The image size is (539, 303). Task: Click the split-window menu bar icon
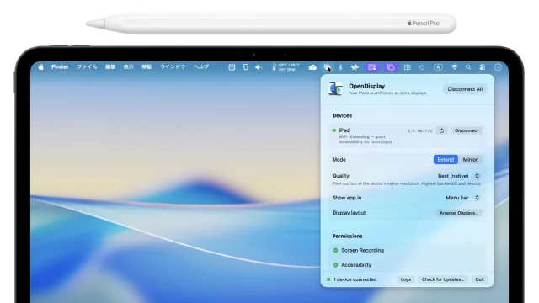coord(408,67)
